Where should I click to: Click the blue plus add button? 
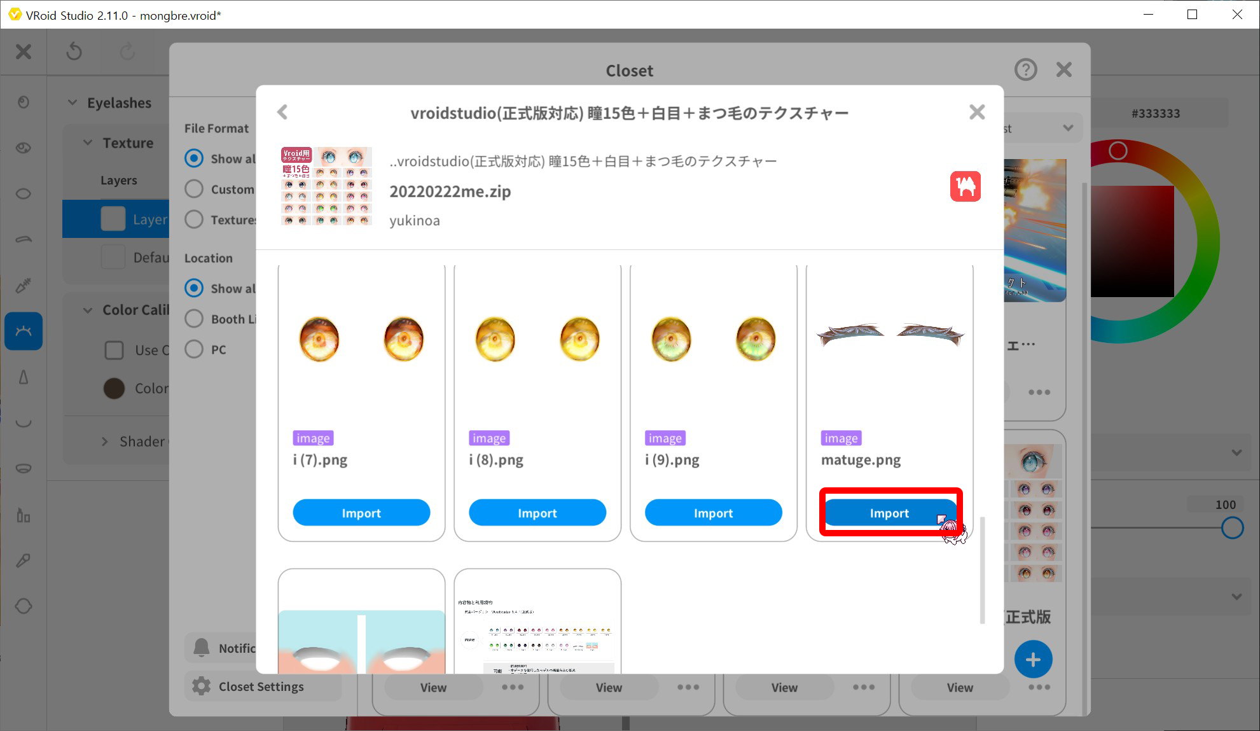[x=1033, y=660]
